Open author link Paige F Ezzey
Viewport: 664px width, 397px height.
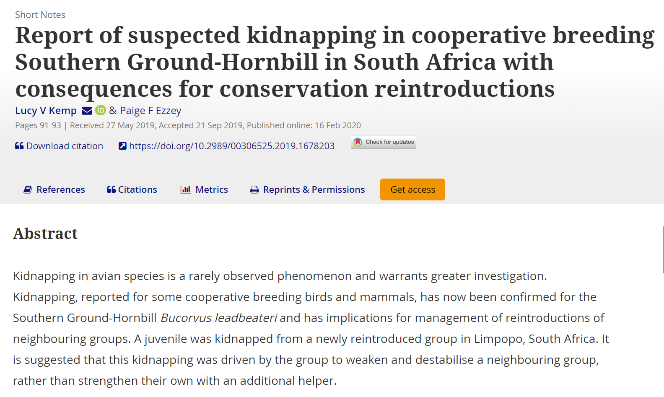coord(150,111)
